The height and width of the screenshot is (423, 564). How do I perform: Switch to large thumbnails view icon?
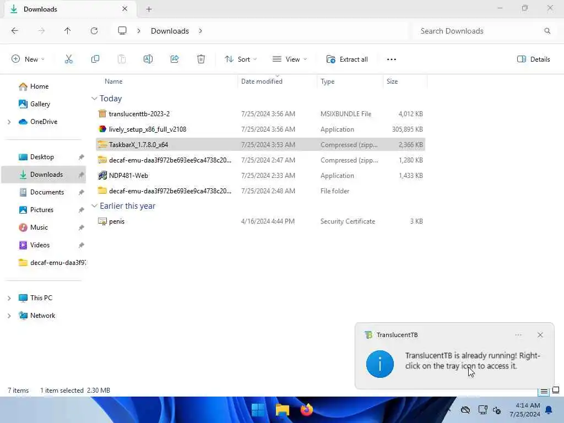coord(556,391)
